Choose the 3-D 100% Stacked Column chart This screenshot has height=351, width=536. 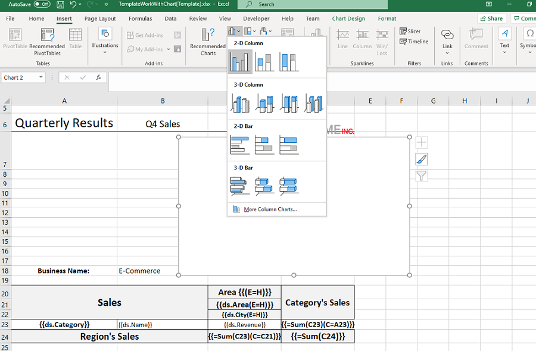pyautogui.click(x=289, y=104)
